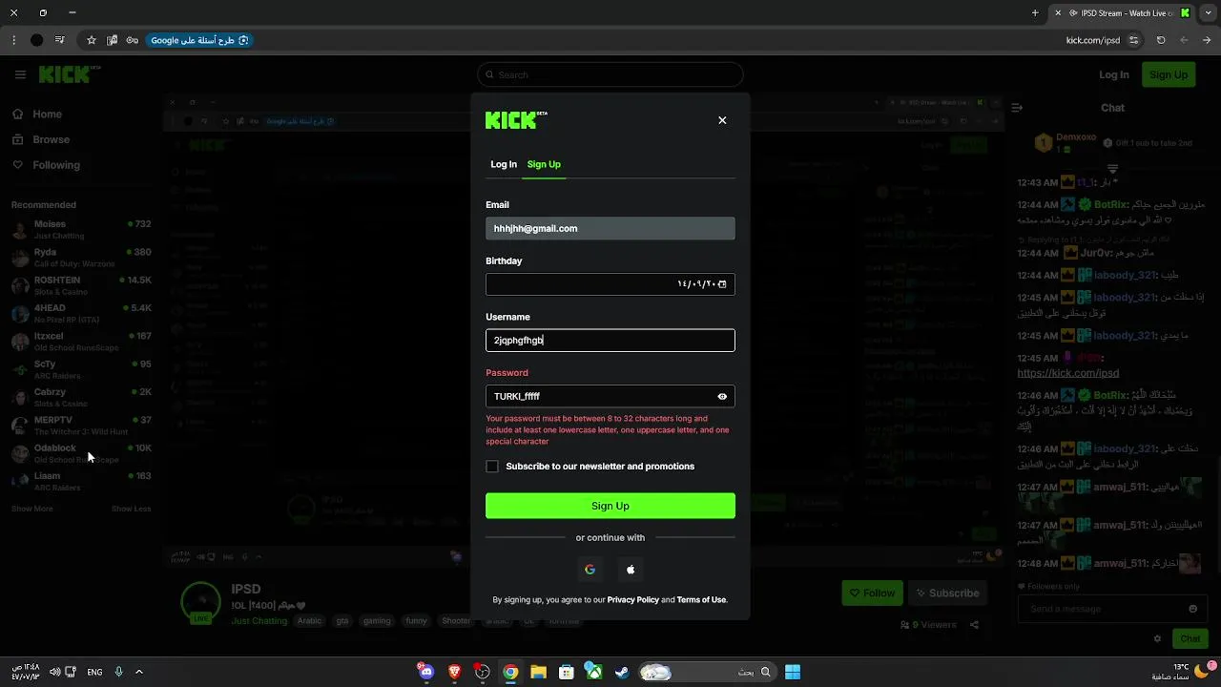Open the hamburger menu beside Kick logo
The width and height of the screenshot is (1221, 687).
[x=20, y=74]
